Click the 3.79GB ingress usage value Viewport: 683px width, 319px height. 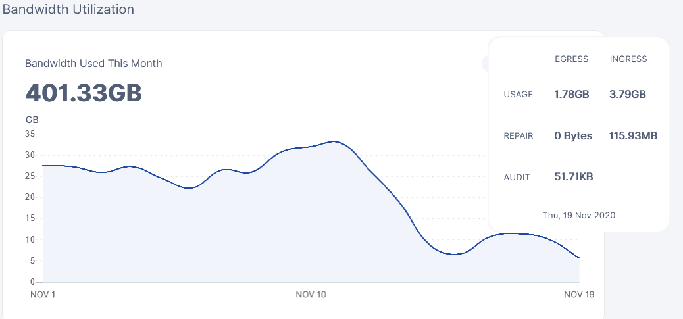[x=628, y=95]
